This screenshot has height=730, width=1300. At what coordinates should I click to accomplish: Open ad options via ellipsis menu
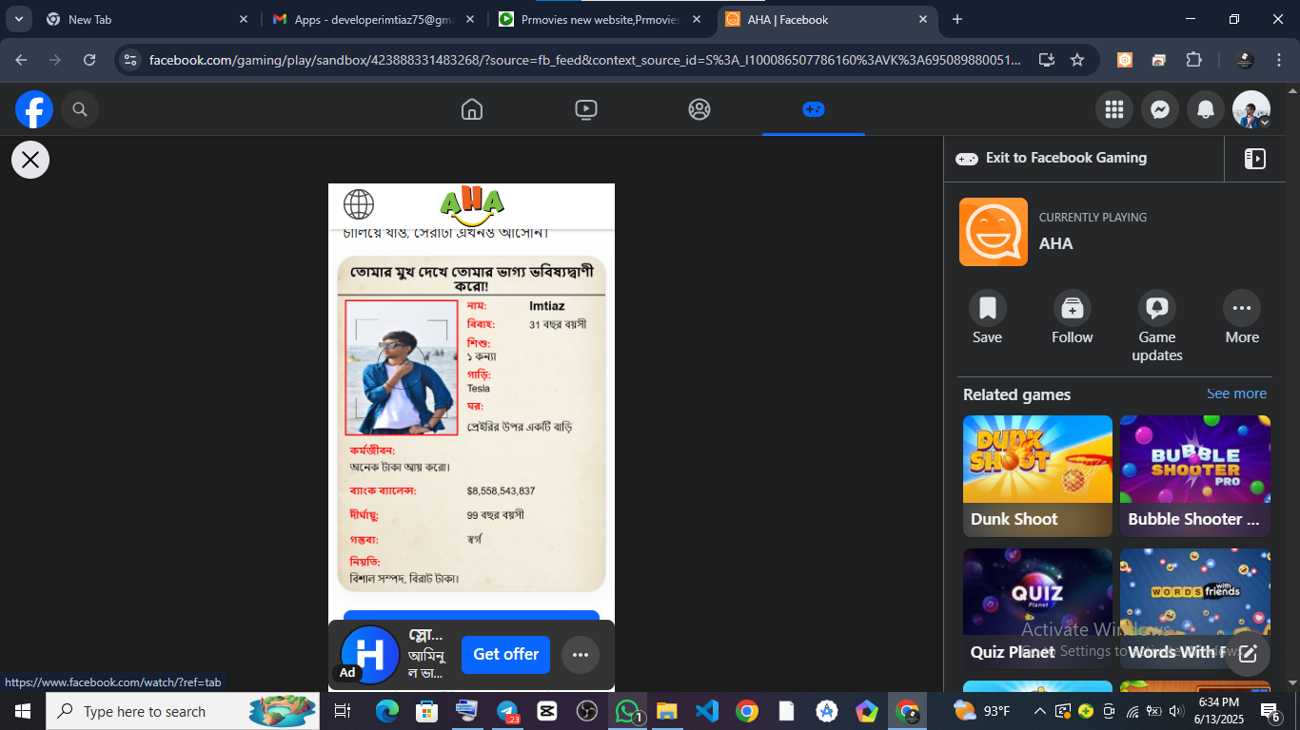[x=581, y=655]
